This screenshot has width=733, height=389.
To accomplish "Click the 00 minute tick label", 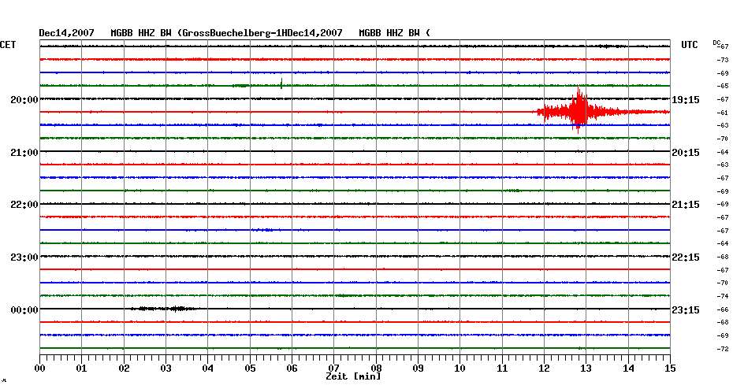I will 39,369.
